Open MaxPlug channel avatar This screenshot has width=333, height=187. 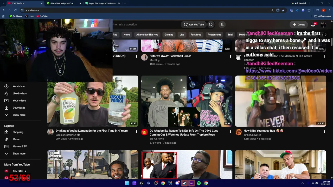(x=144, y=57)
